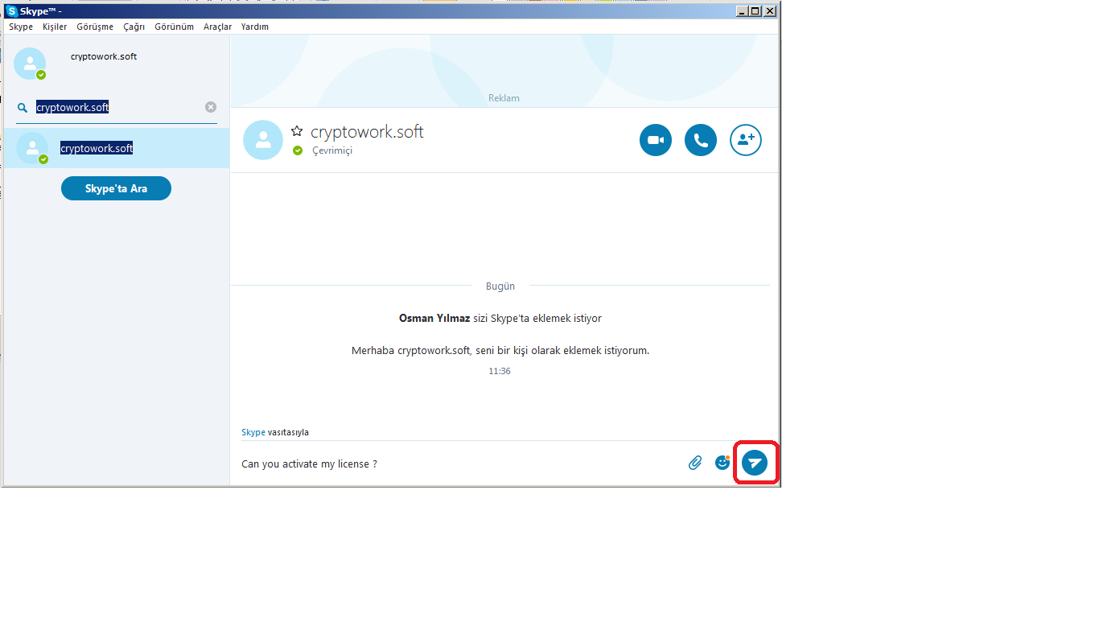Click the Reklam ad label
Viewport: 1099px width, 618px height.
(504, 98)
